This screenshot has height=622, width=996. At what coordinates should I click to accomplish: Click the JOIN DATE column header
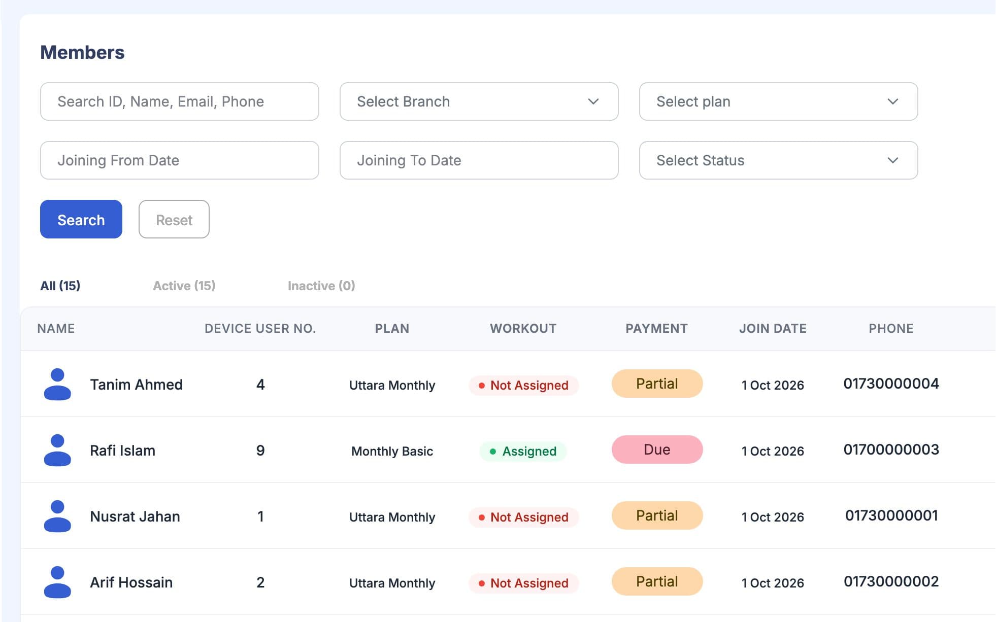point(773,328)
